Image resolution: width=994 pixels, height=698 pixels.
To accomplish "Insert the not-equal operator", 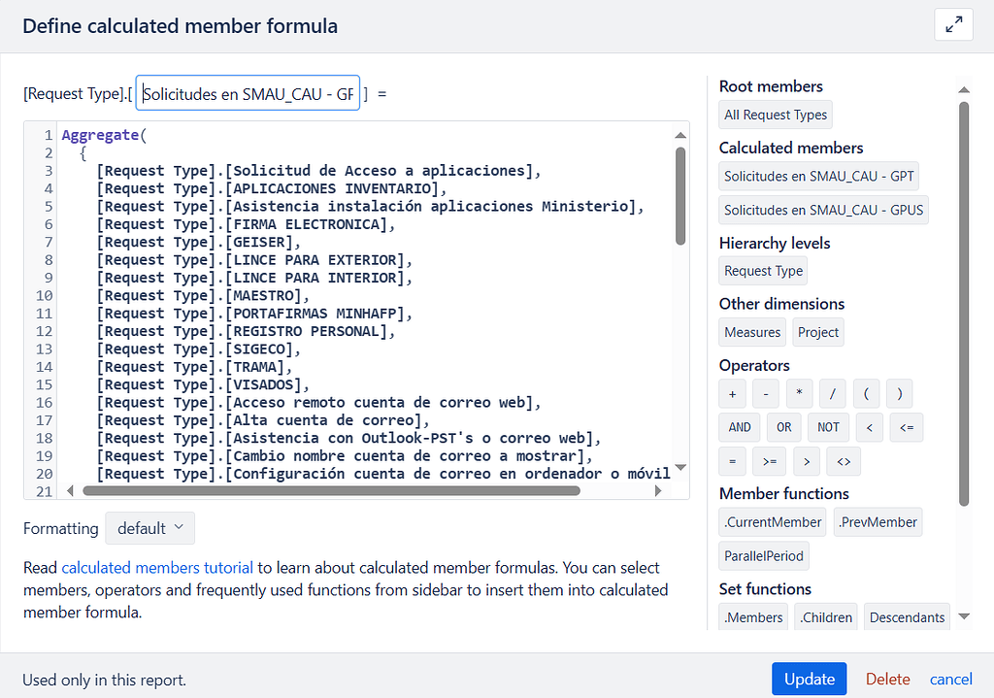I will tap(843, 461).
